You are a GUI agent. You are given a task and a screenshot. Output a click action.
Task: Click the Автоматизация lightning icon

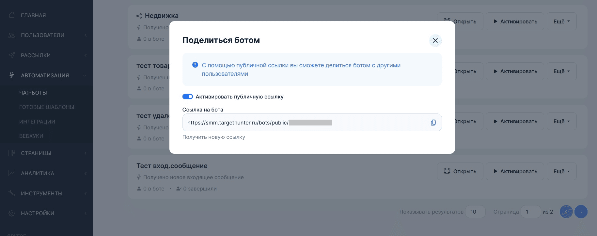pos(12,75)
